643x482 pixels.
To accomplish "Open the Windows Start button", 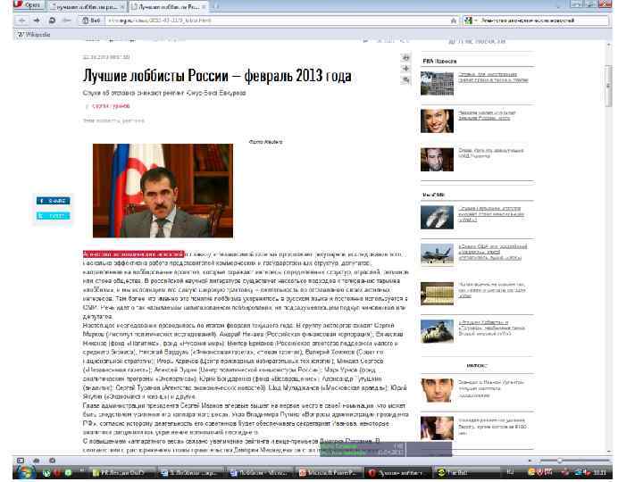I will pyautogui.click(x=25, y=472).
